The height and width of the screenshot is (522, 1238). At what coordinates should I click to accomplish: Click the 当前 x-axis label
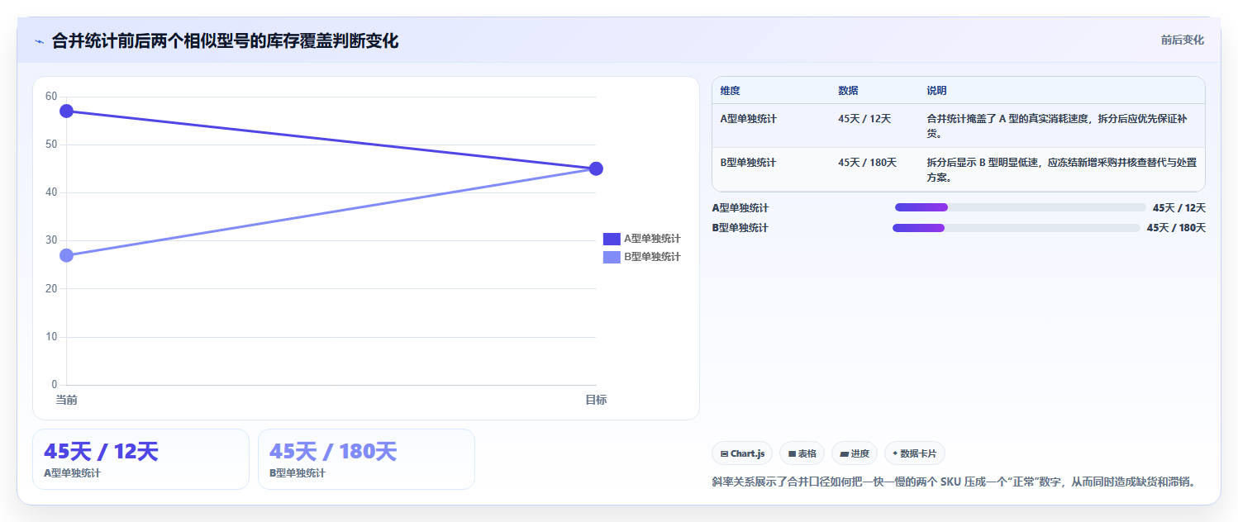pyautogui.click(x=67, y=400)
